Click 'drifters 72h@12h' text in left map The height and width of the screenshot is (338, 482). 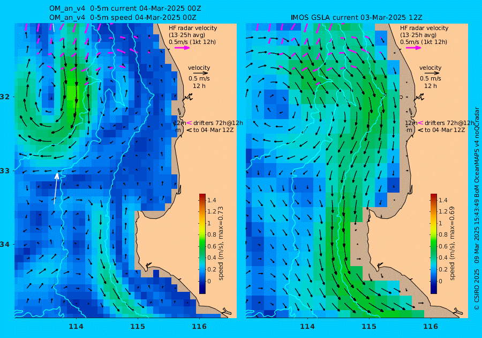[218, 123]
